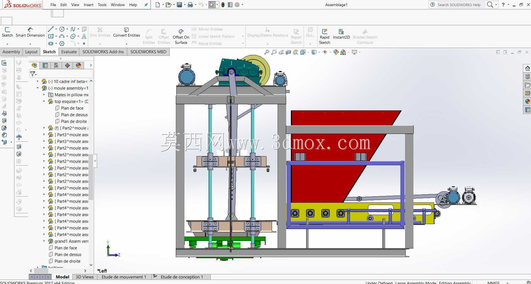
Task: Click the Previous View icon
Action: tap(281, 52)
